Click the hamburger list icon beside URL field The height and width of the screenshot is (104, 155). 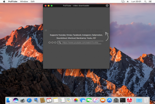(46, 30)
